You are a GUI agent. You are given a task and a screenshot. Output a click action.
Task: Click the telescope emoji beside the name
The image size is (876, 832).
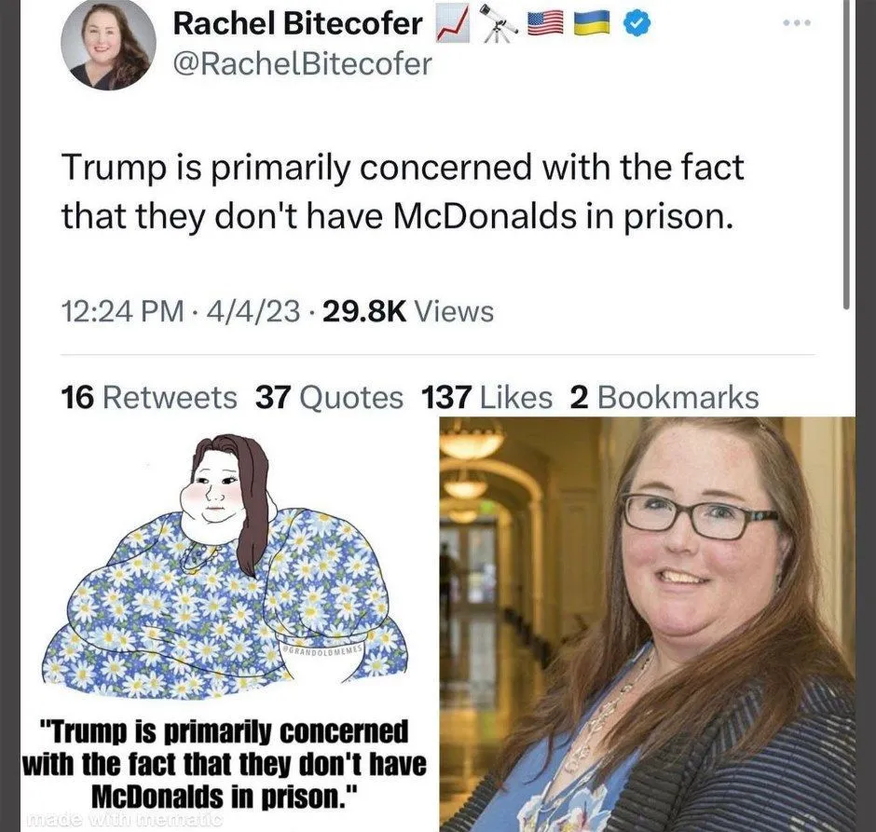point(499,24)
